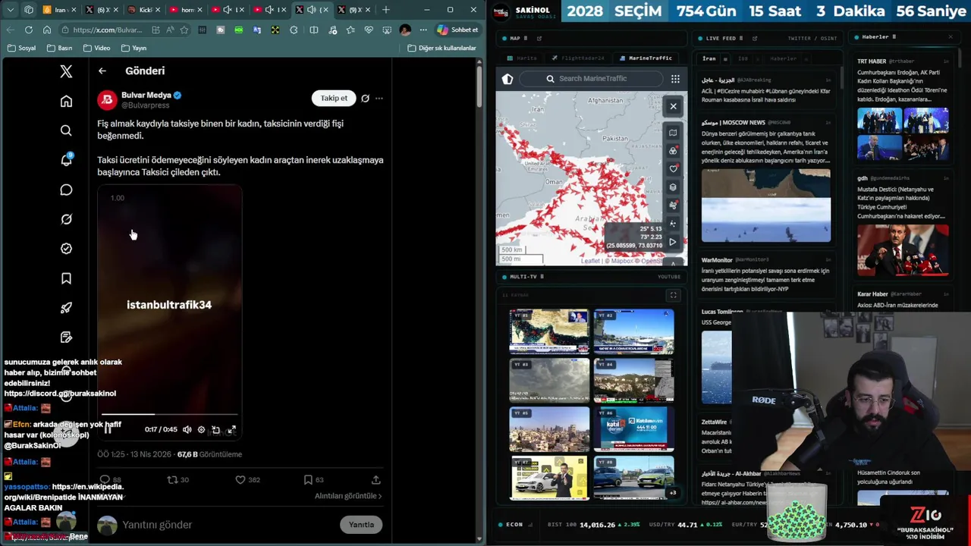Open the Yayın bookmarks folder
The width and height of the screenshot is (971, 546).
tap(134, 48)
